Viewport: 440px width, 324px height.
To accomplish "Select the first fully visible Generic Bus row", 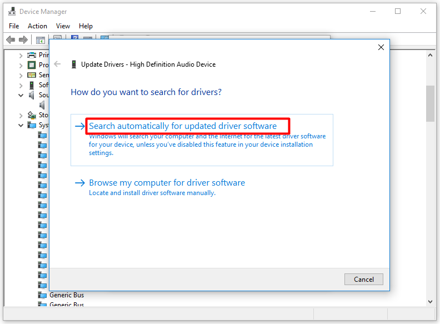I will coord(67,295).
